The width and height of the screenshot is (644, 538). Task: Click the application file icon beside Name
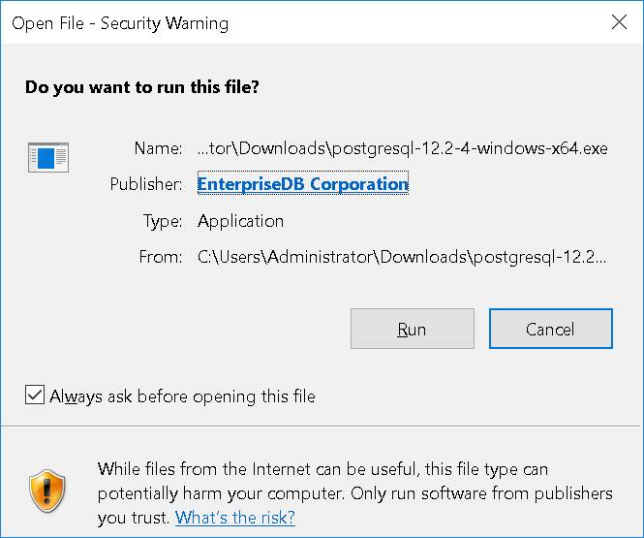coord(47,156)
